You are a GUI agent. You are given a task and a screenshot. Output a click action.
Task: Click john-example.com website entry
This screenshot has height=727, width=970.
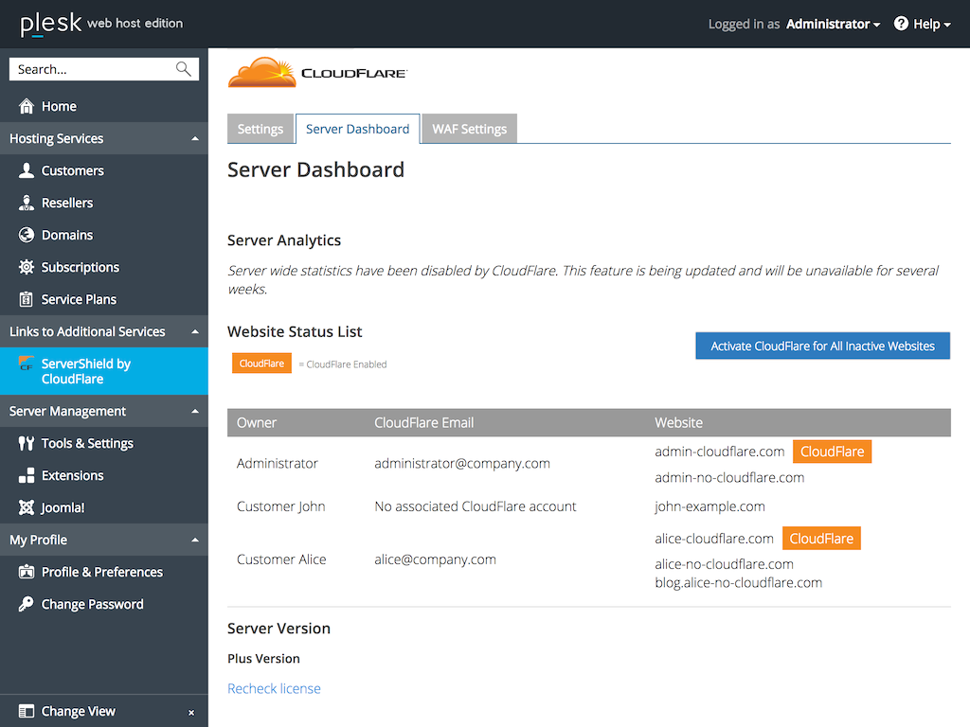(710, 507)
